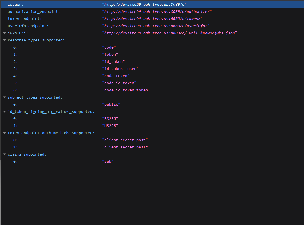The image size is (304, 225).
Task: Collapse the response_types_supported array
Action: point(5,40)
